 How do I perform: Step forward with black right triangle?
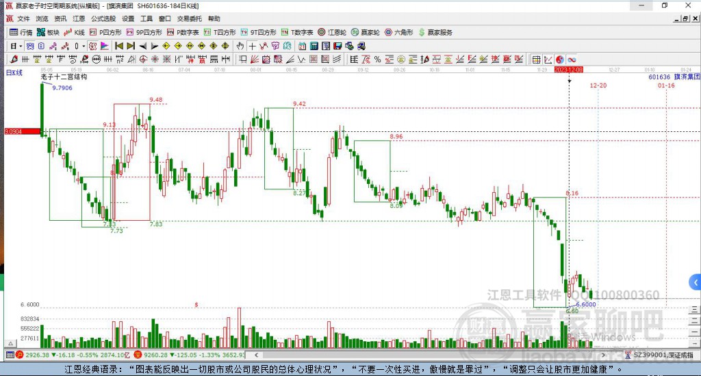[x=155, y=46]
